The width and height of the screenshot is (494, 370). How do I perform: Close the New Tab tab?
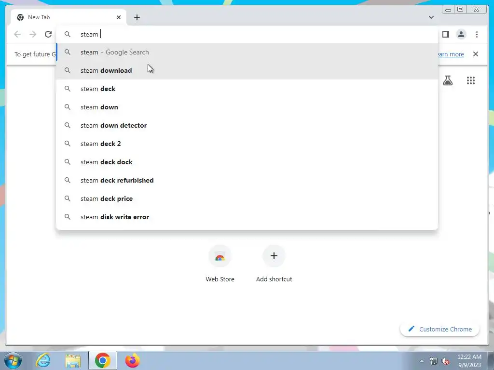coord(119,17)
